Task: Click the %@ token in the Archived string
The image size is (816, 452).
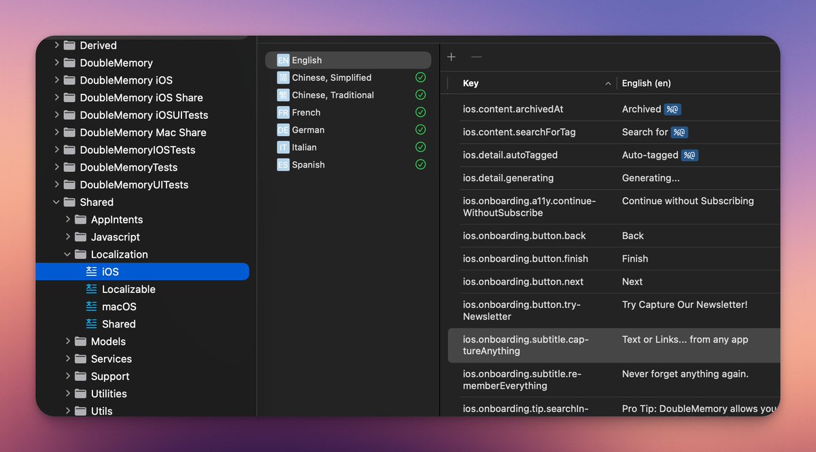Action: (x=673, y=109)
